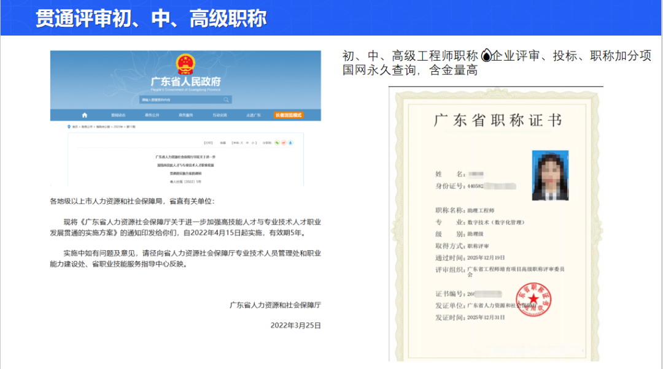Open the 走进广东 navigation item

tap(254, 115)
